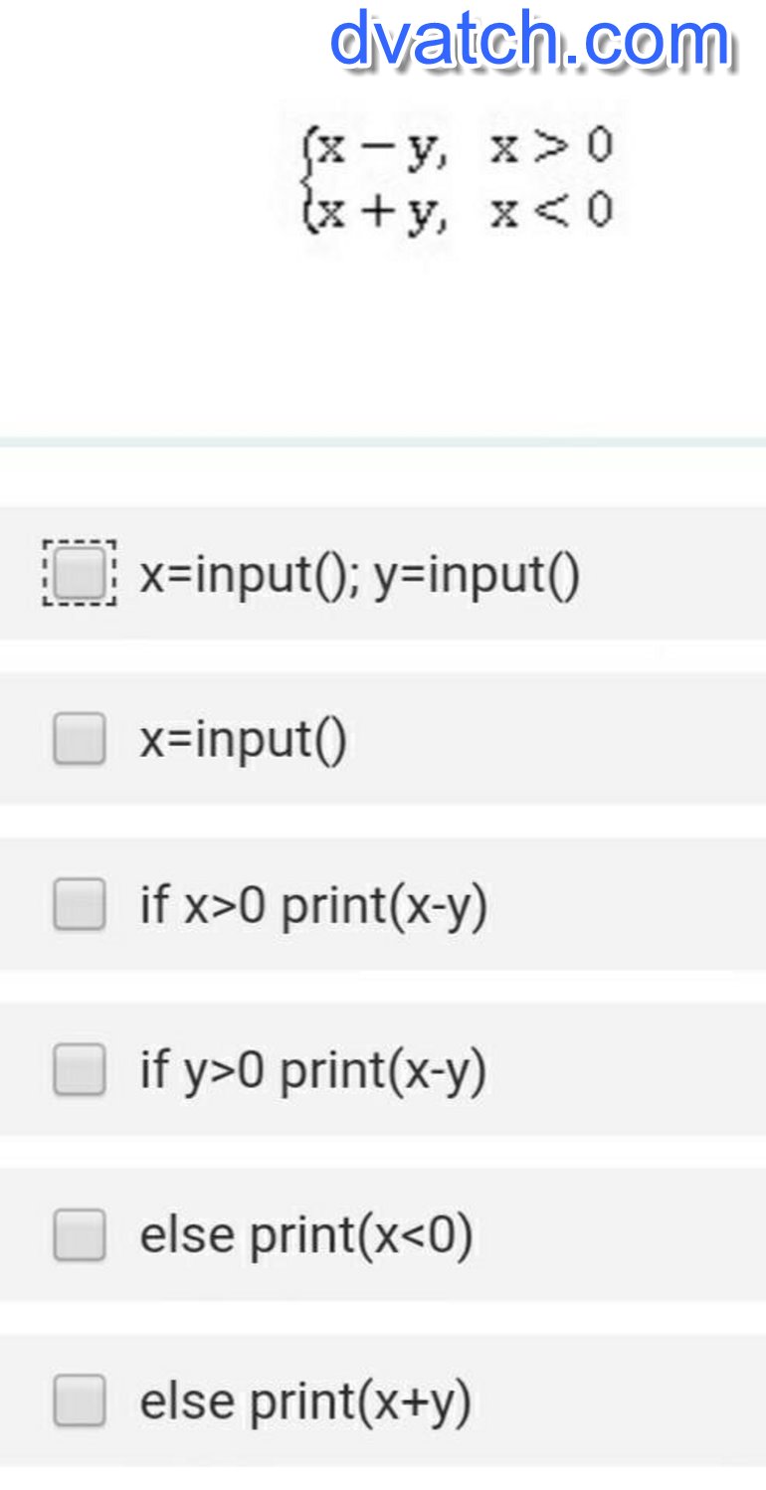Check the box next to lone x=input()
The height and width of the screenshot is (1490, 766).
click(x=80, y=739)
